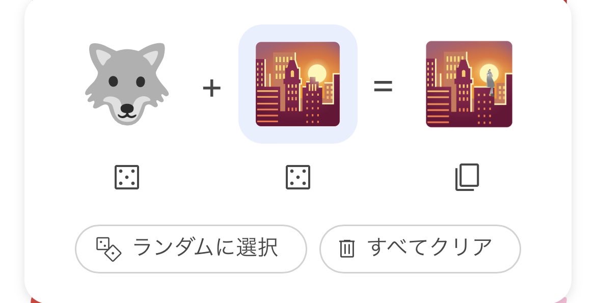This screenshot has height=303, width=596.
Task: Select the wolf emoji slot
Action: 127,84
